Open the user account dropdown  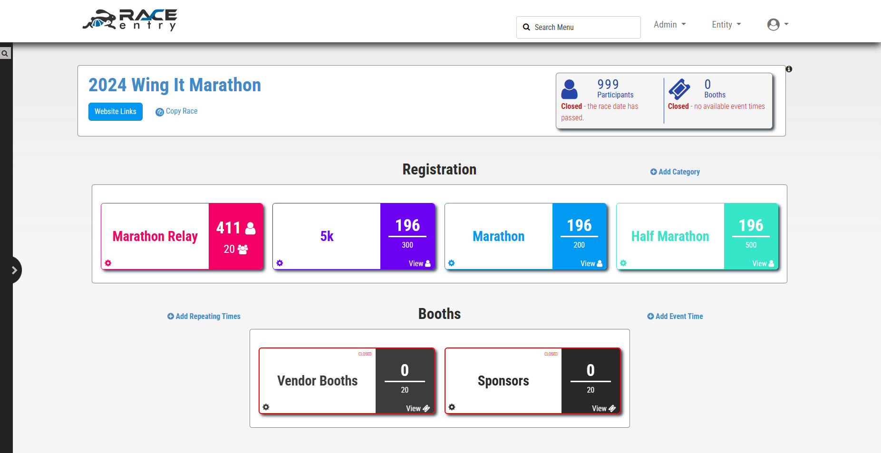click(777, 24)
